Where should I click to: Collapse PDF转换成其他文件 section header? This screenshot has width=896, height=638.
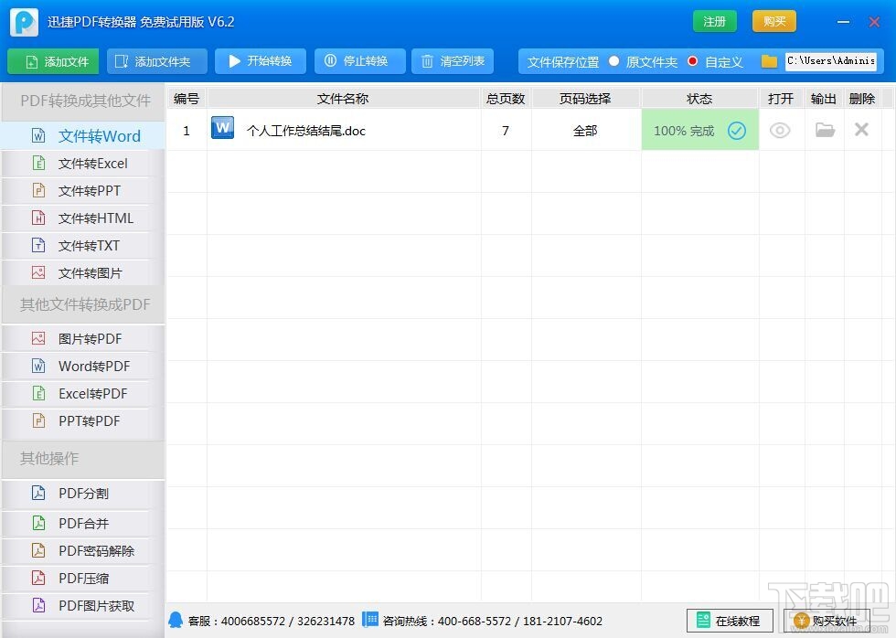coord(83,101)
